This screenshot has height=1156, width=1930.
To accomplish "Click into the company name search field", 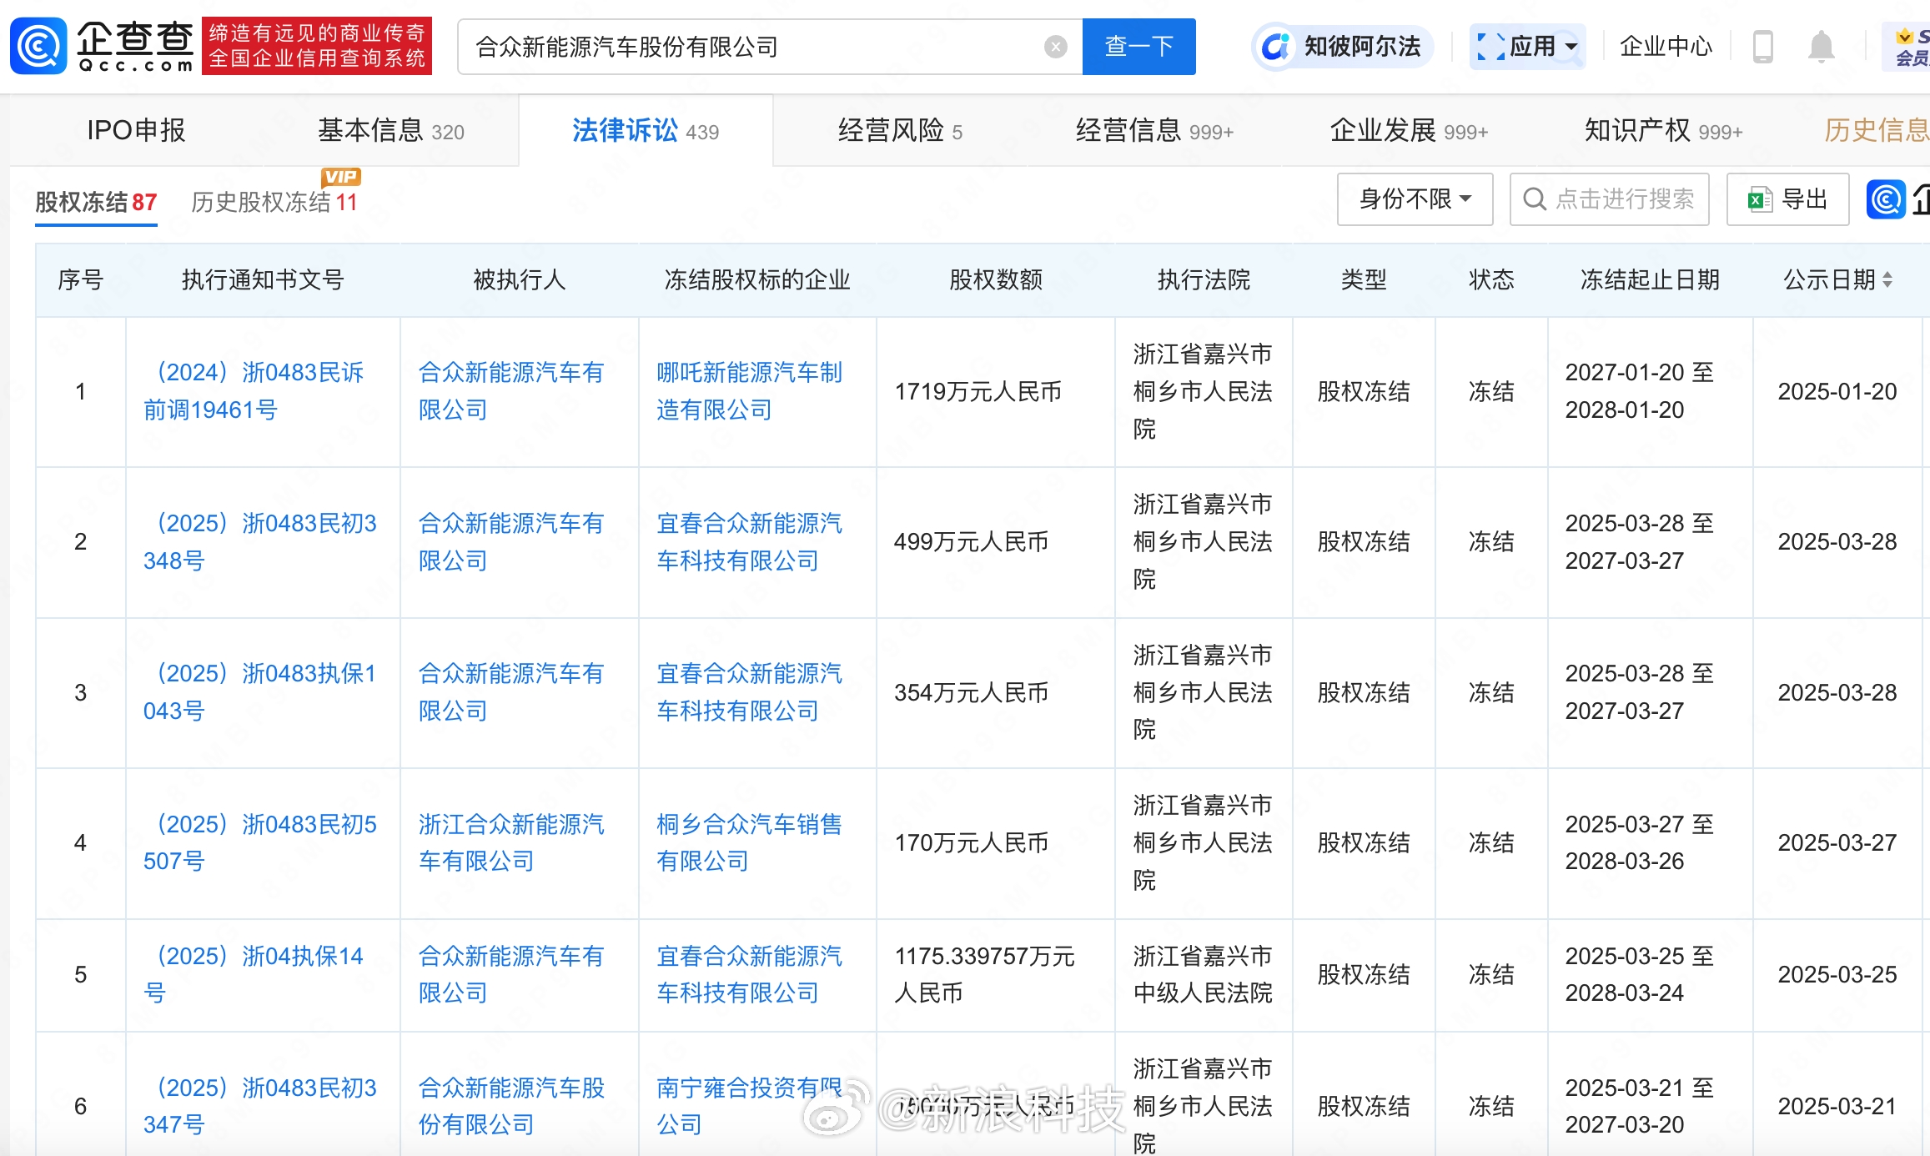I will 751,47.
